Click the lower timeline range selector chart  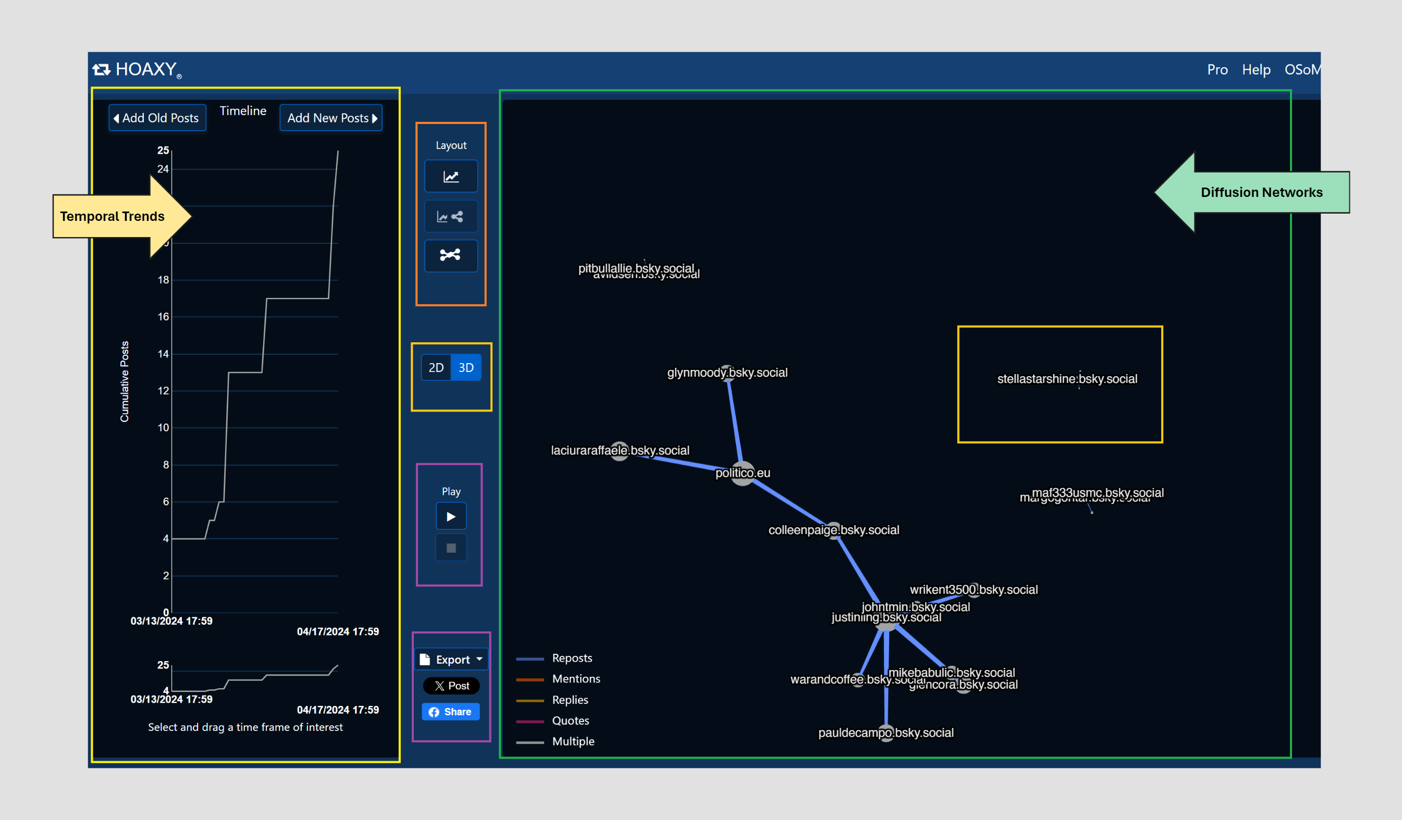255,678
